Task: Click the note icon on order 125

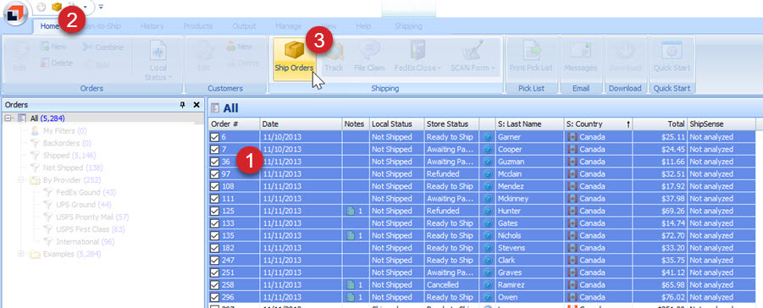Action: tap(350, 212)
